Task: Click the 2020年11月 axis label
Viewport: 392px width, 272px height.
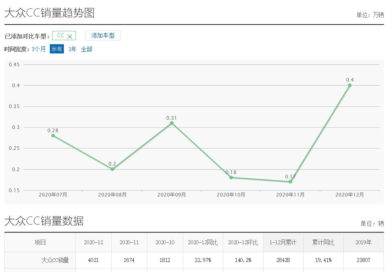Action: (x=290, y=195)
